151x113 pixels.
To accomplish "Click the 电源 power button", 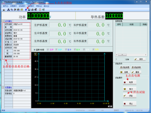I will [130, 82].
